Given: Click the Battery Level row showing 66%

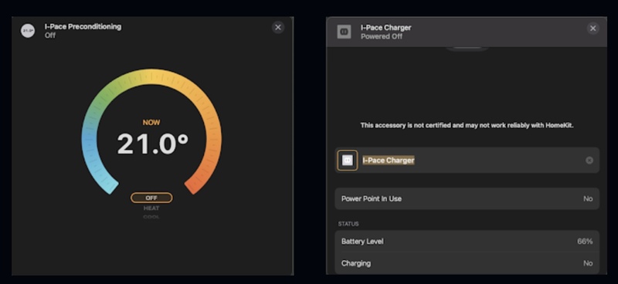Looking at the screenshot, I should tap(467, 242).
